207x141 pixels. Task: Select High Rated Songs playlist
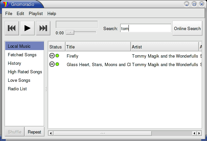click(25, 72)
